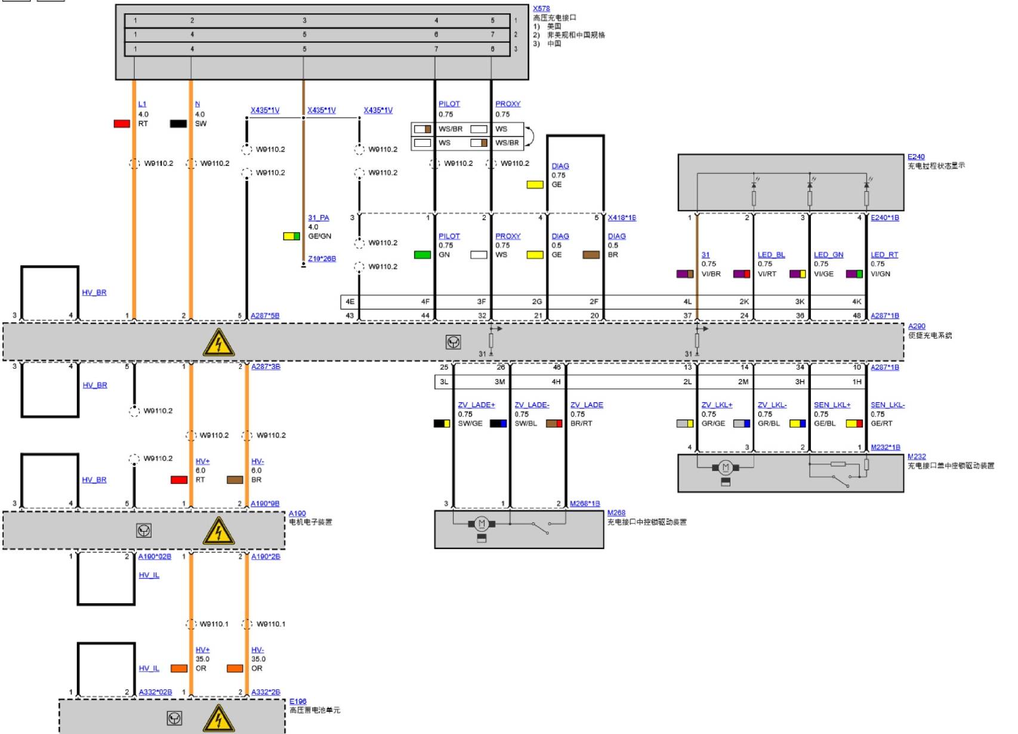Open the E240*1B connector link
This screenshot has height=734, width=1018.
click(x=885, y=218)
